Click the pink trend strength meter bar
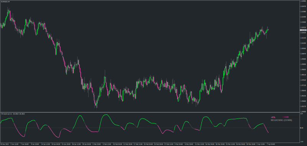 click(x=286, y=117)
